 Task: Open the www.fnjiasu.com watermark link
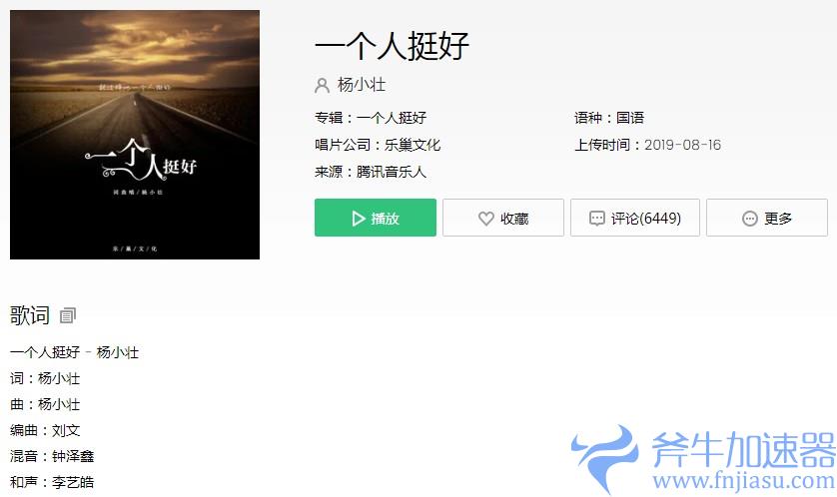tap(743, 480)
